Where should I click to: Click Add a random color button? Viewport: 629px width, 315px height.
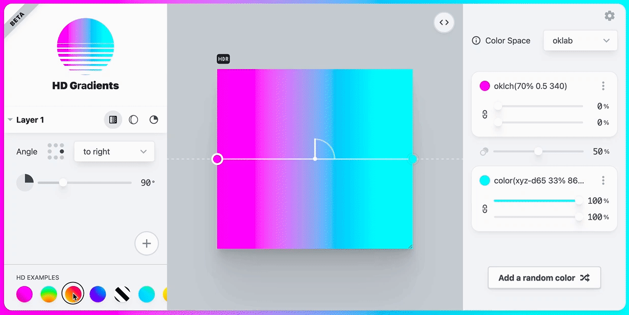pyautogui.click(x=544, y=278)
